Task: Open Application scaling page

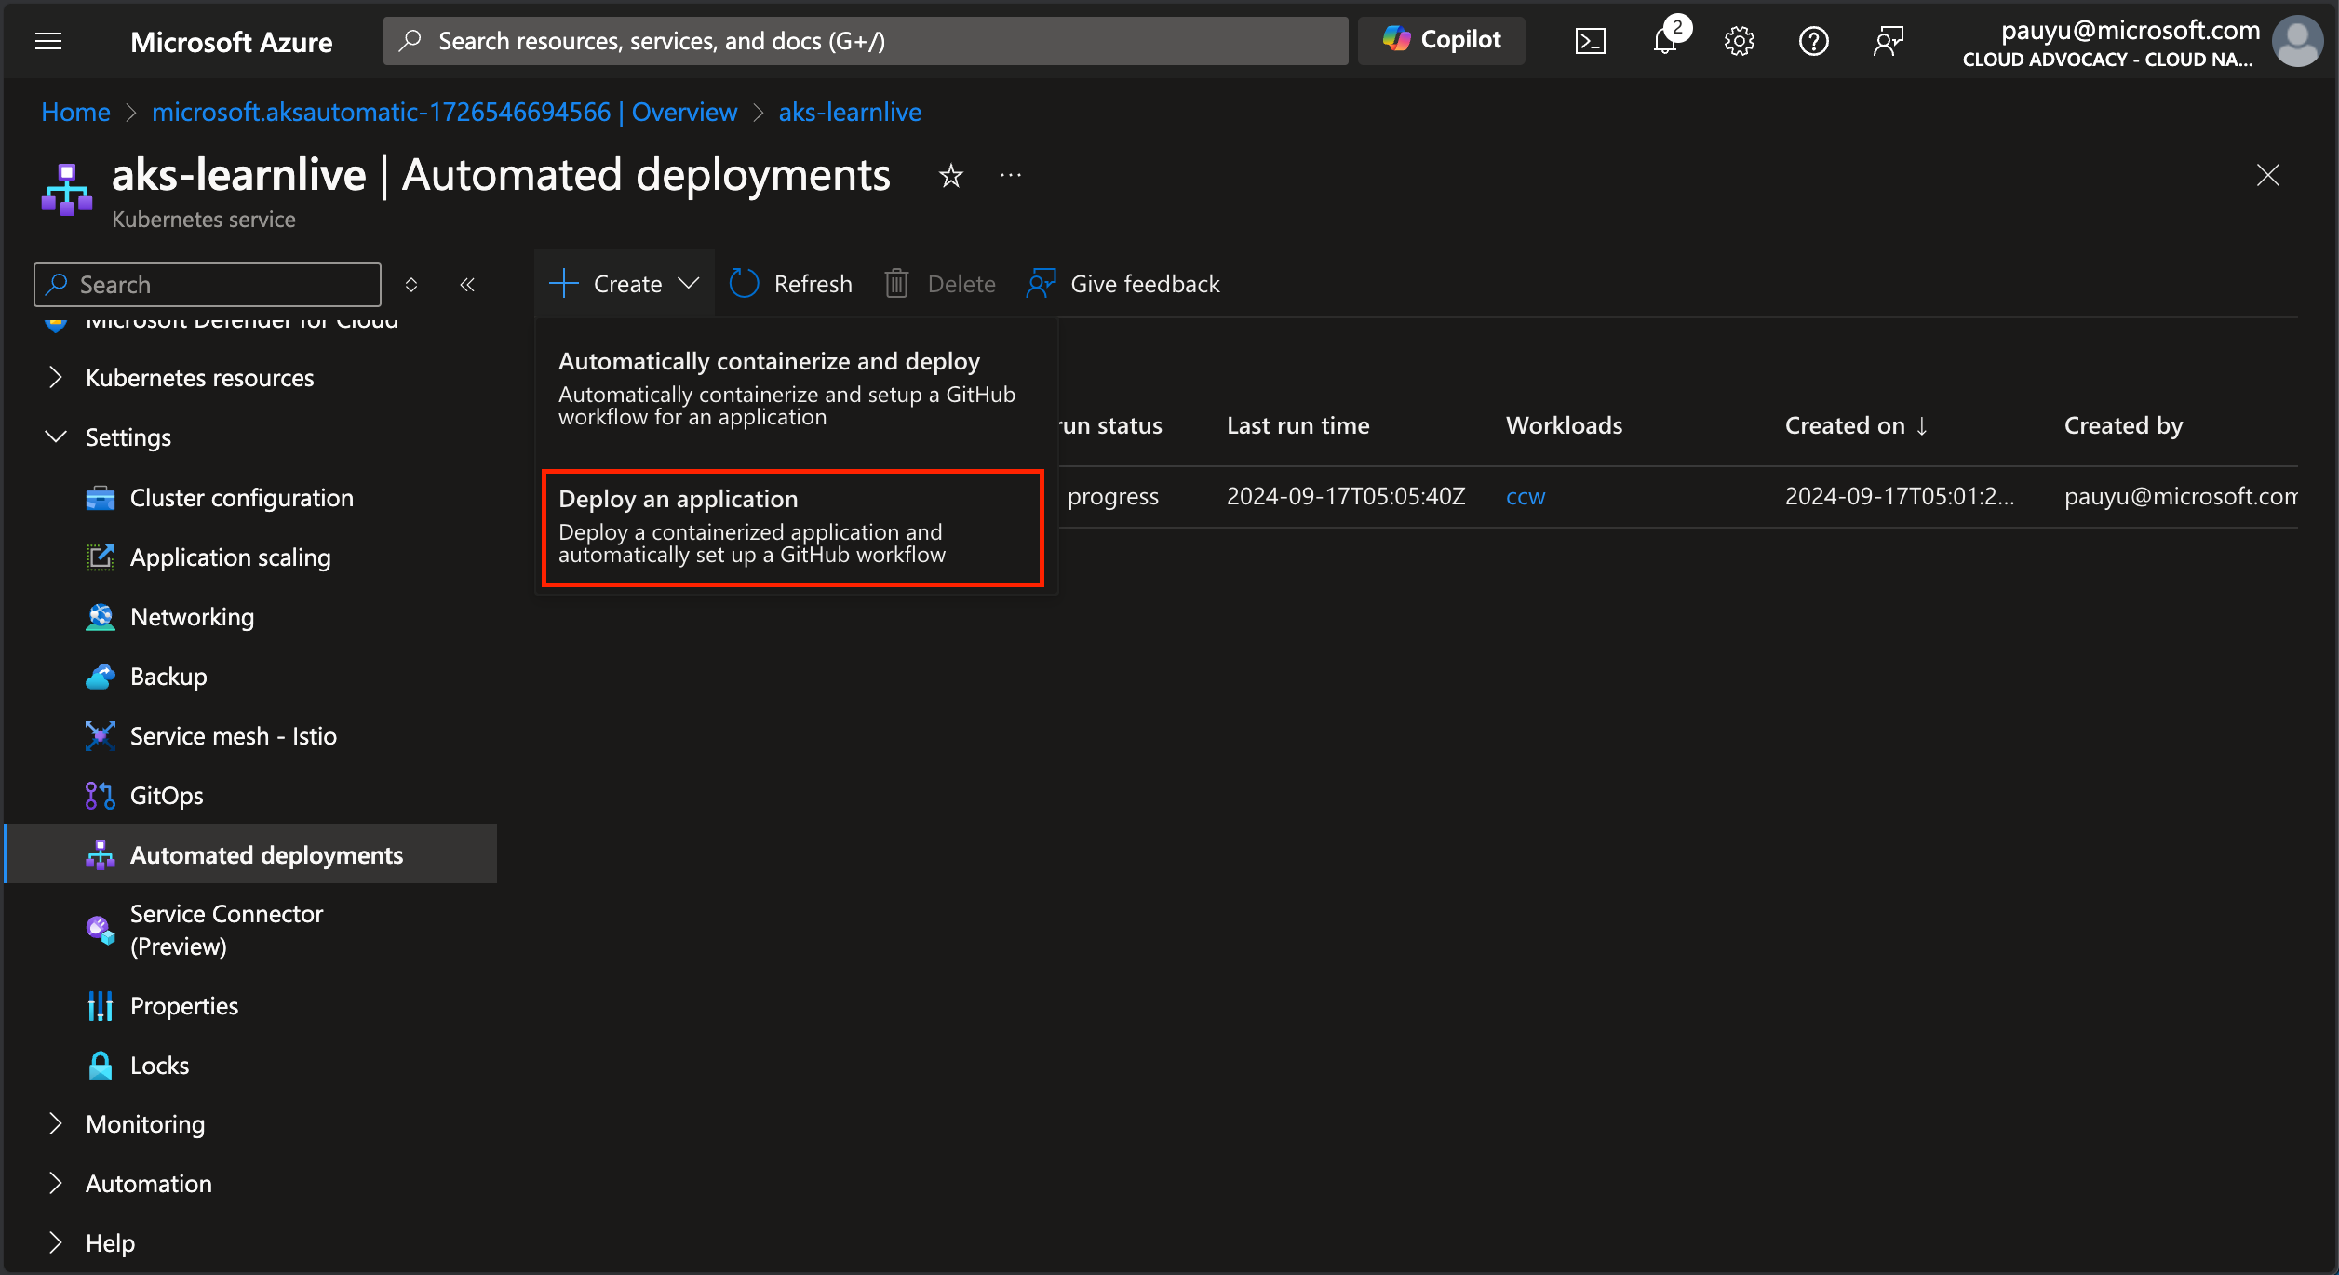Action: pos(230,557)
